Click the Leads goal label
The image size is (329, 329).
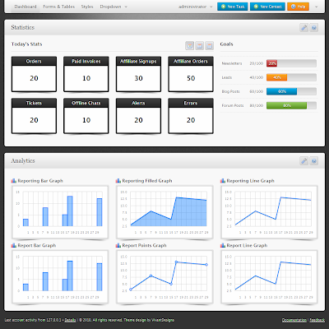pos(227,77)
